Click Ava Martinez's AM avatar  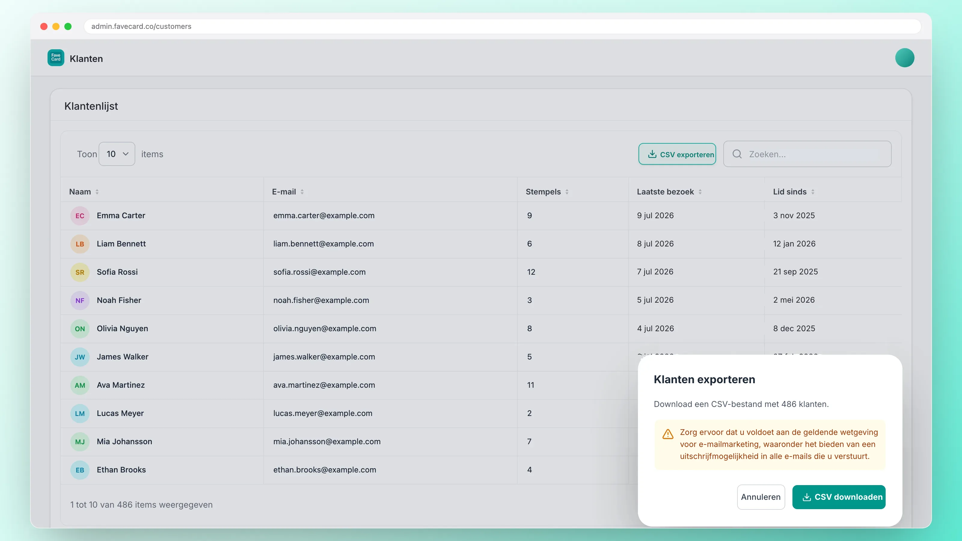[x=80, y=385]
